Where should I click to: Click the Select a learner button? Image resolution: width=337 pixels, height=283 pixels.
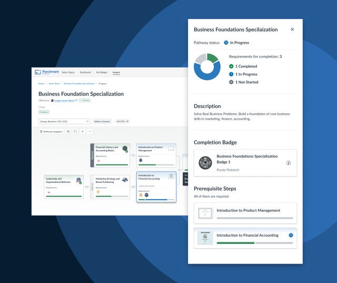(102, 121)
